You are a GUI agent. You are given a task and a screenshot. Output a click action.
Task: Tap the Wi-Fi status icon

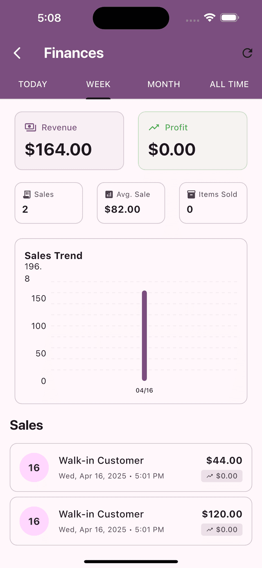(210, 18)
